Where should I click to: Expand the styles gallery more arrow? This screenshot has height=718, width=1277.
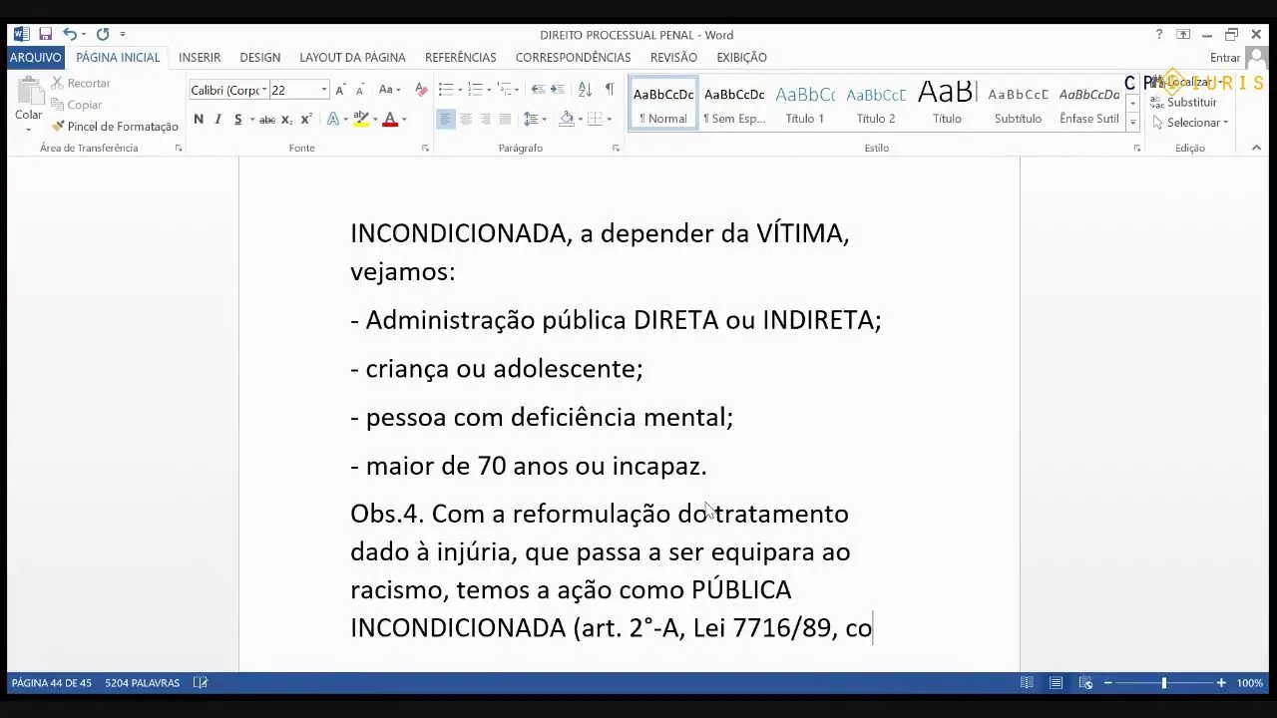point(1132,124)
